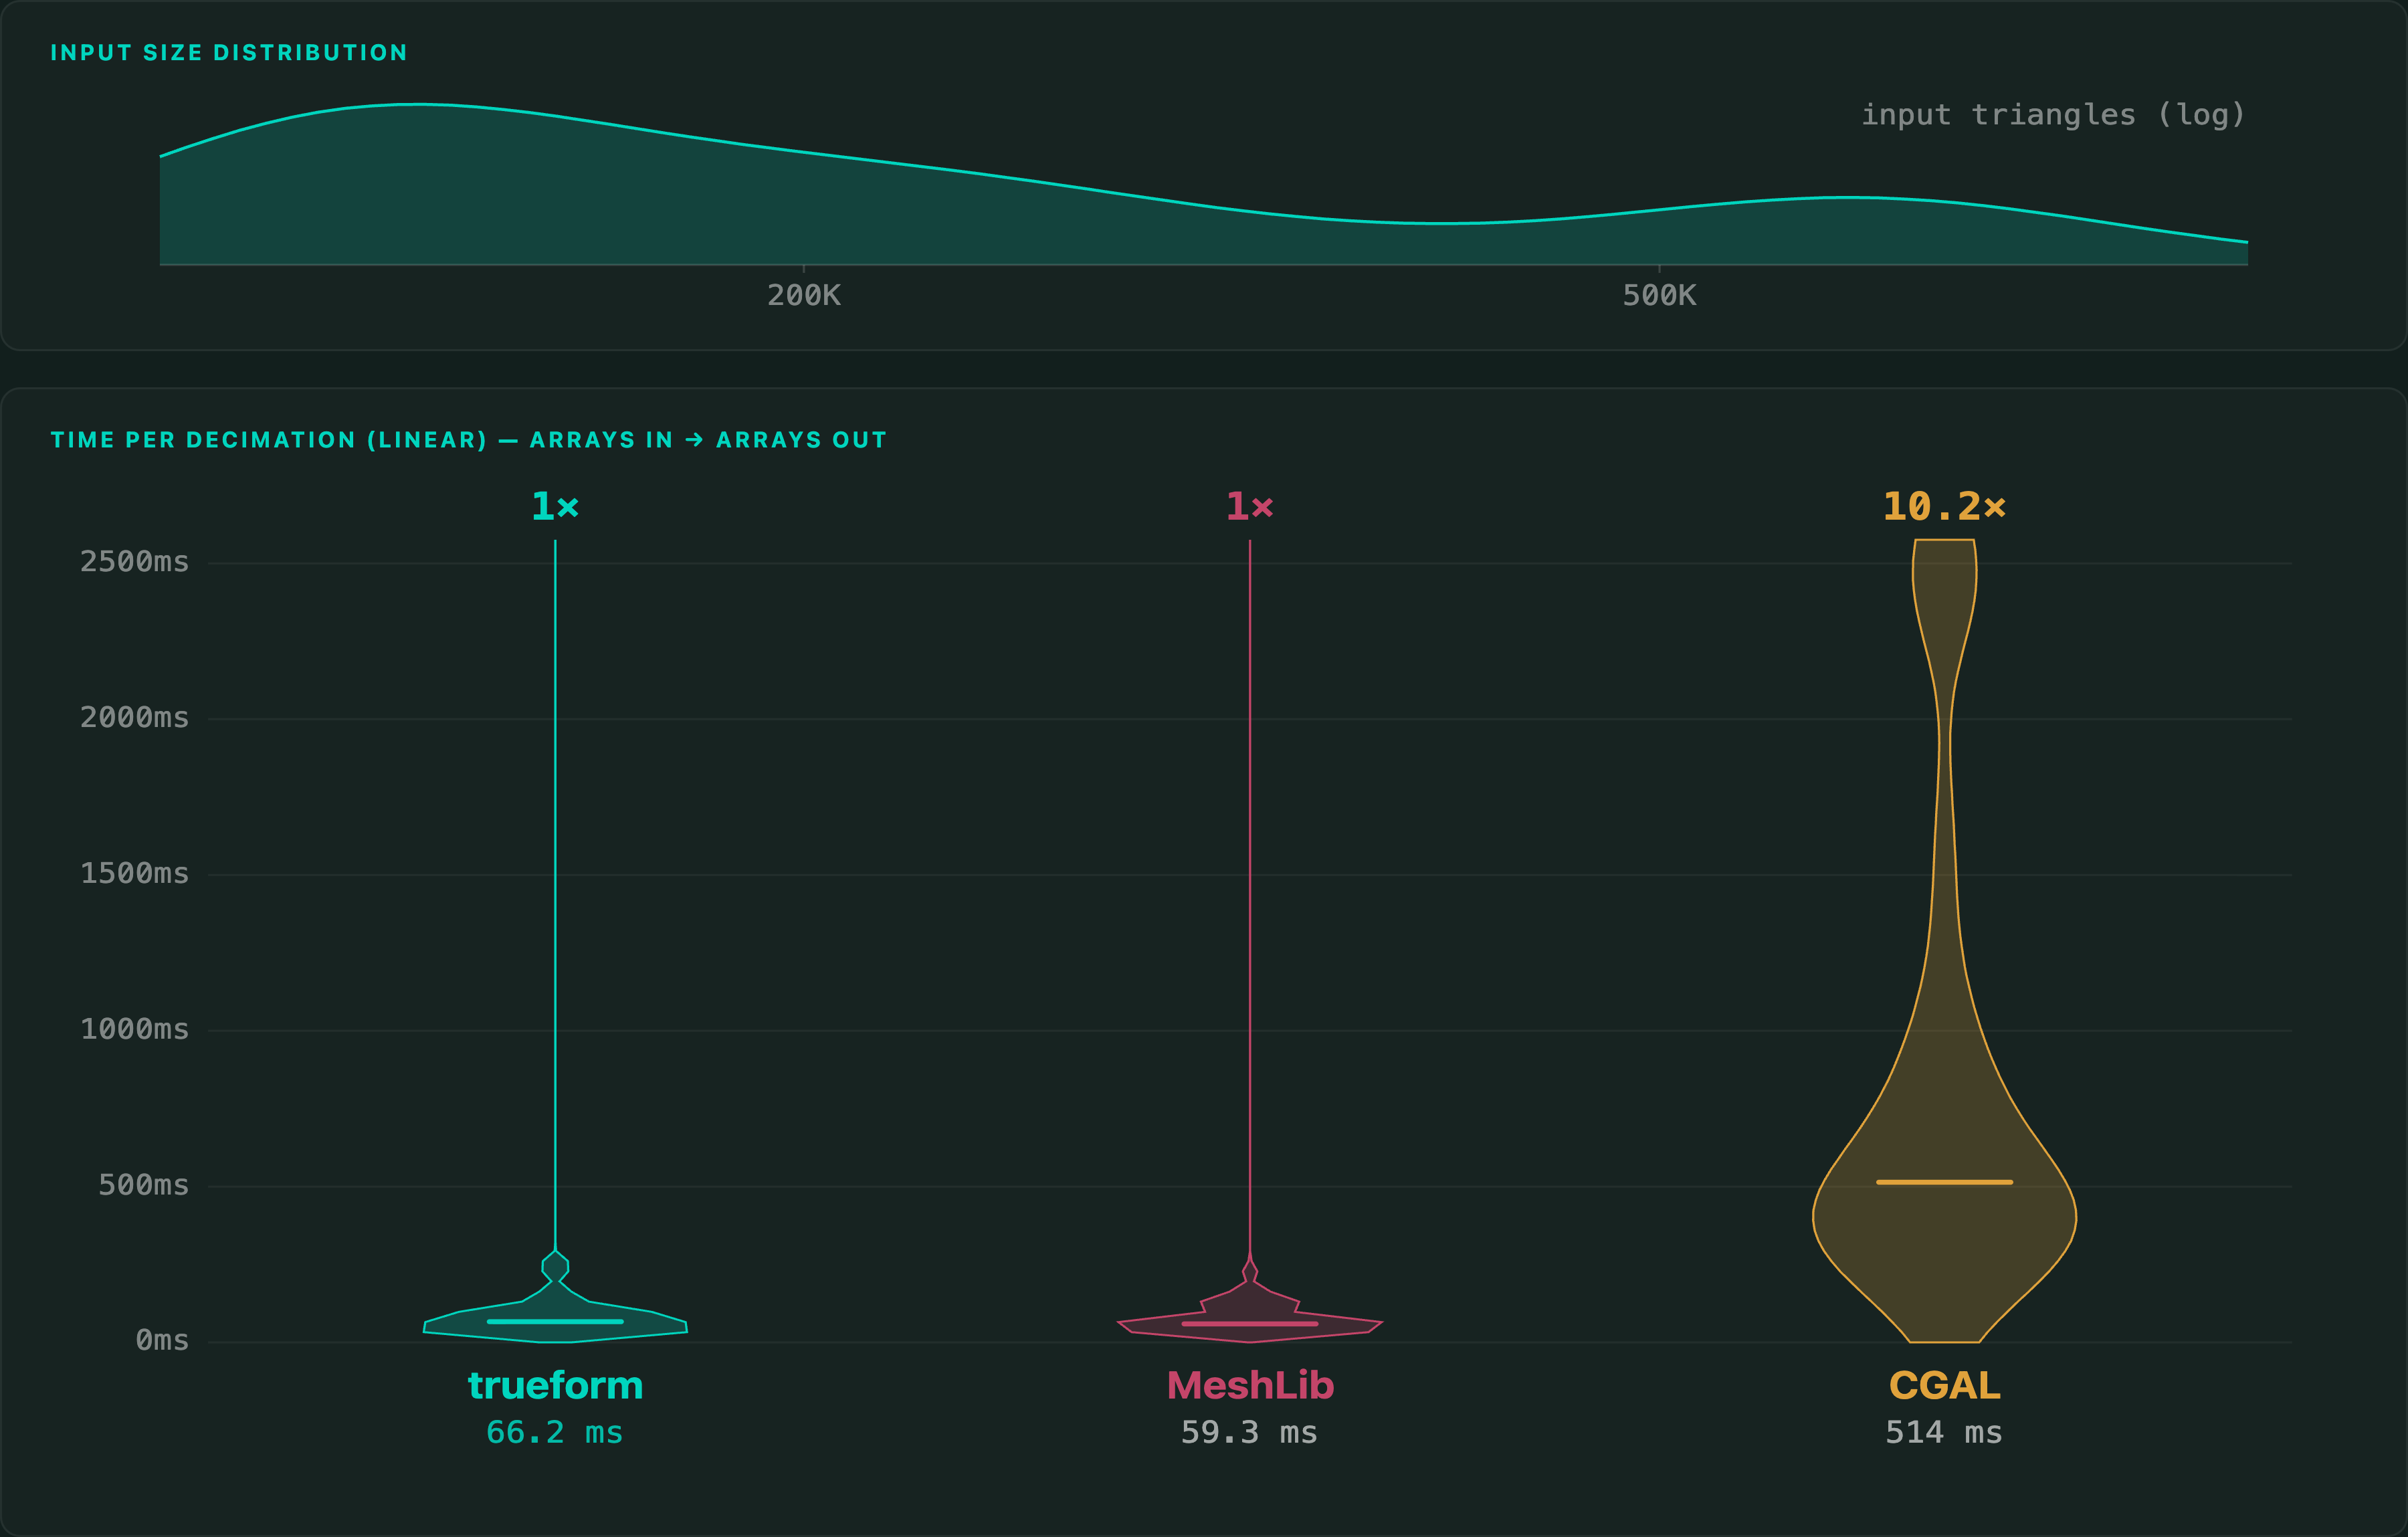Click the teal trueform median line
The height and width of the screenshot is (1537, 2408).
pos(555,1322)
